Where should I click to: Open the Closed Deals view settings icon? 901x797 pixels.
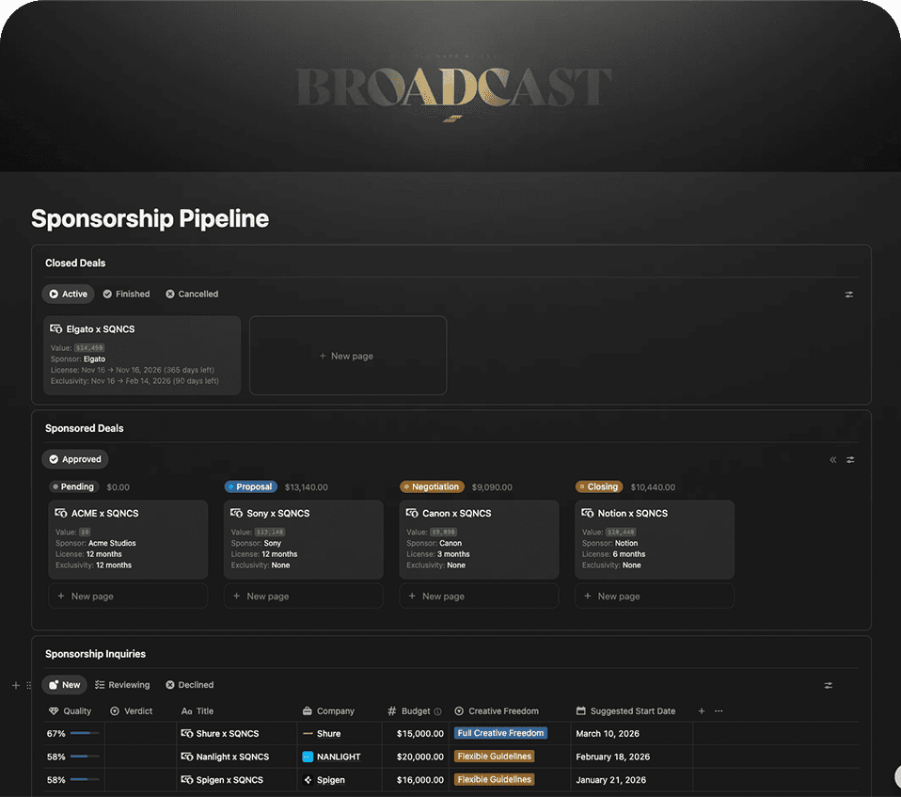(x=848, y=295)
